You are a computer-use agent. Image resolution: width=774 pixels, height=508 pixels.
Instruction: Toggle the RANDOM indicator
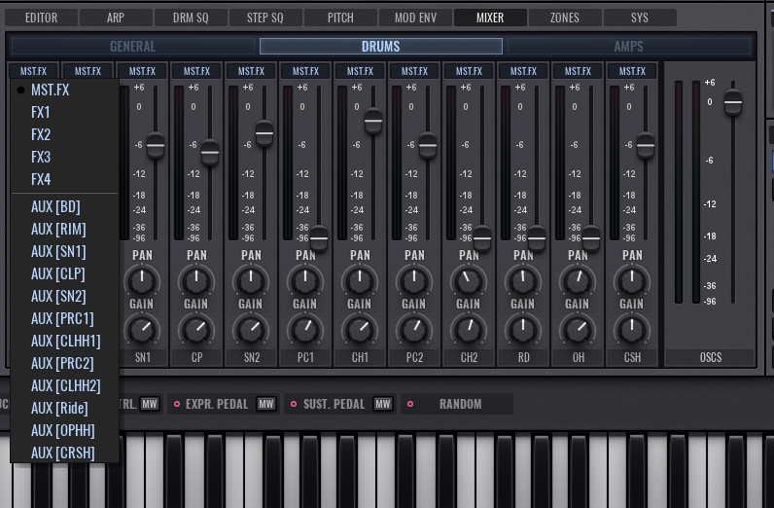click(x=410, y=404)
